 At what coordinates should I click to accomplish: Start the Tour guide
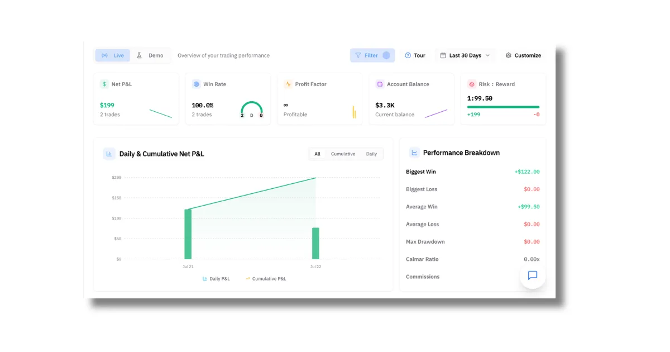pos(415,55)
